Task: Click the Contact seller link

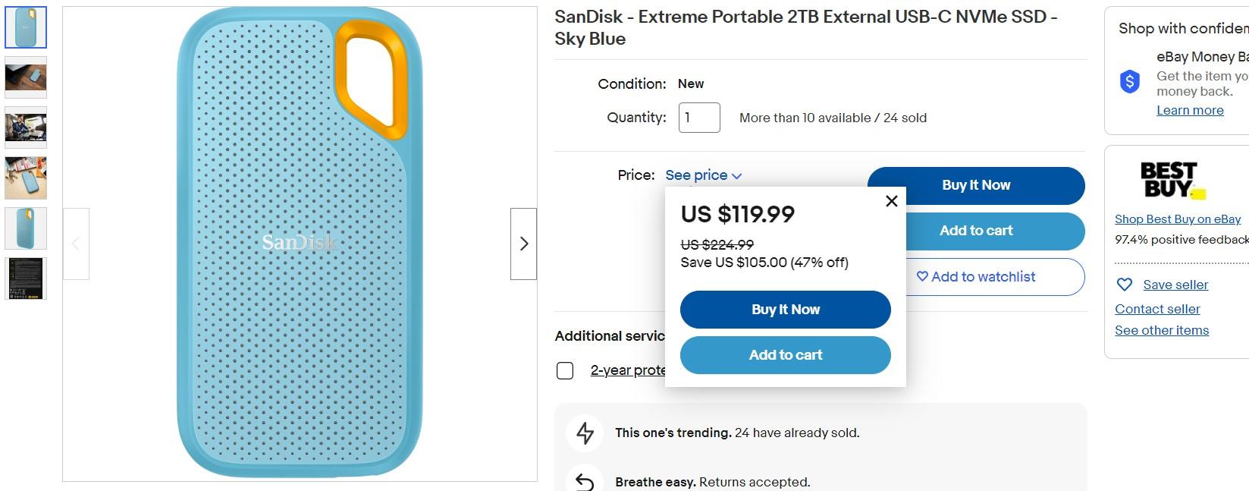Action: (1157, 309)
